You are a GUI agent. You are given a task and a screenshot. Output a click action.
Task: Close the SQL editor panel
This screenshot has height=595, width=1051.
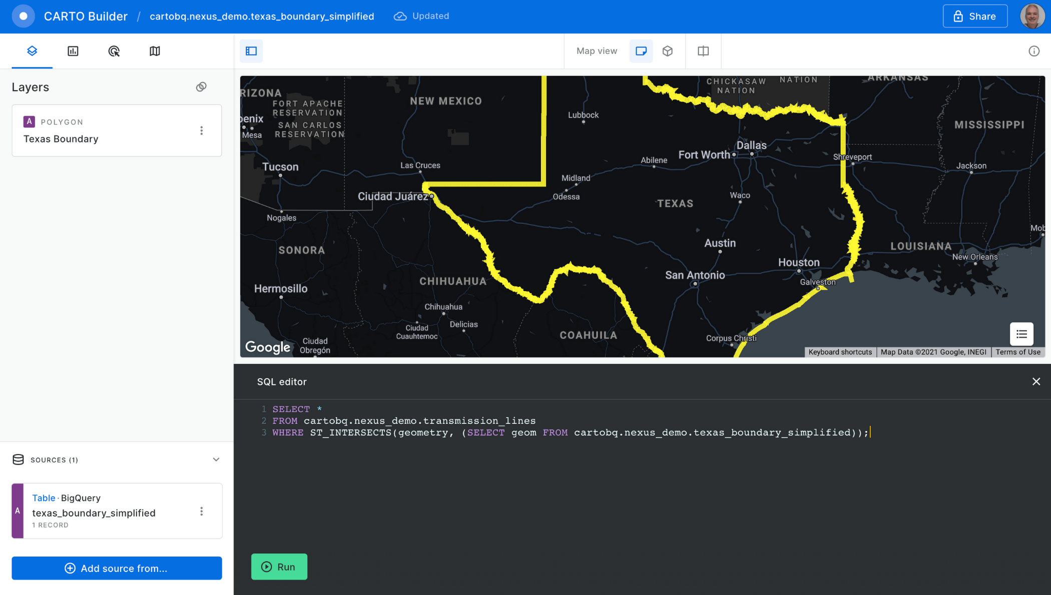[1036, 381]
